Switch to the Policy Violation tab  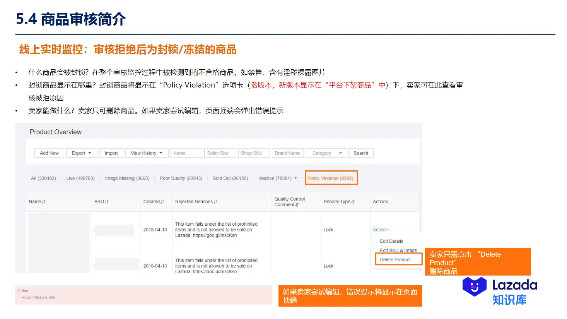[331, 178]
